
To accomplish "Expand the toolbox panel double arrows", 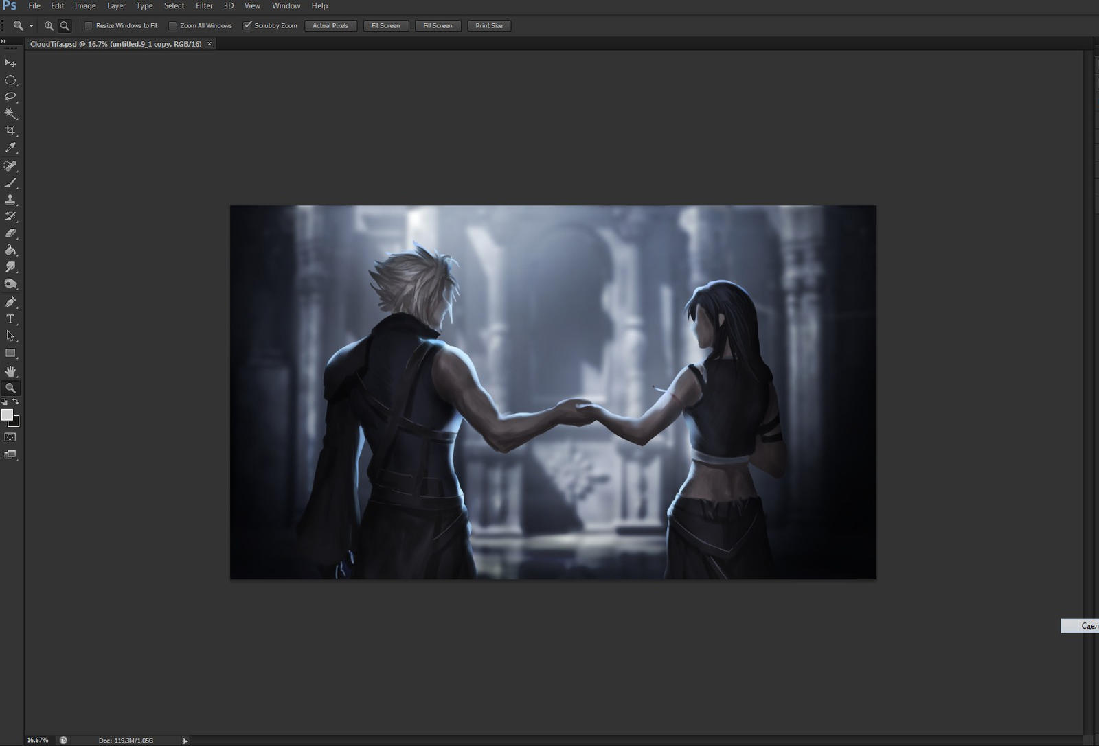I will [3, 41].
